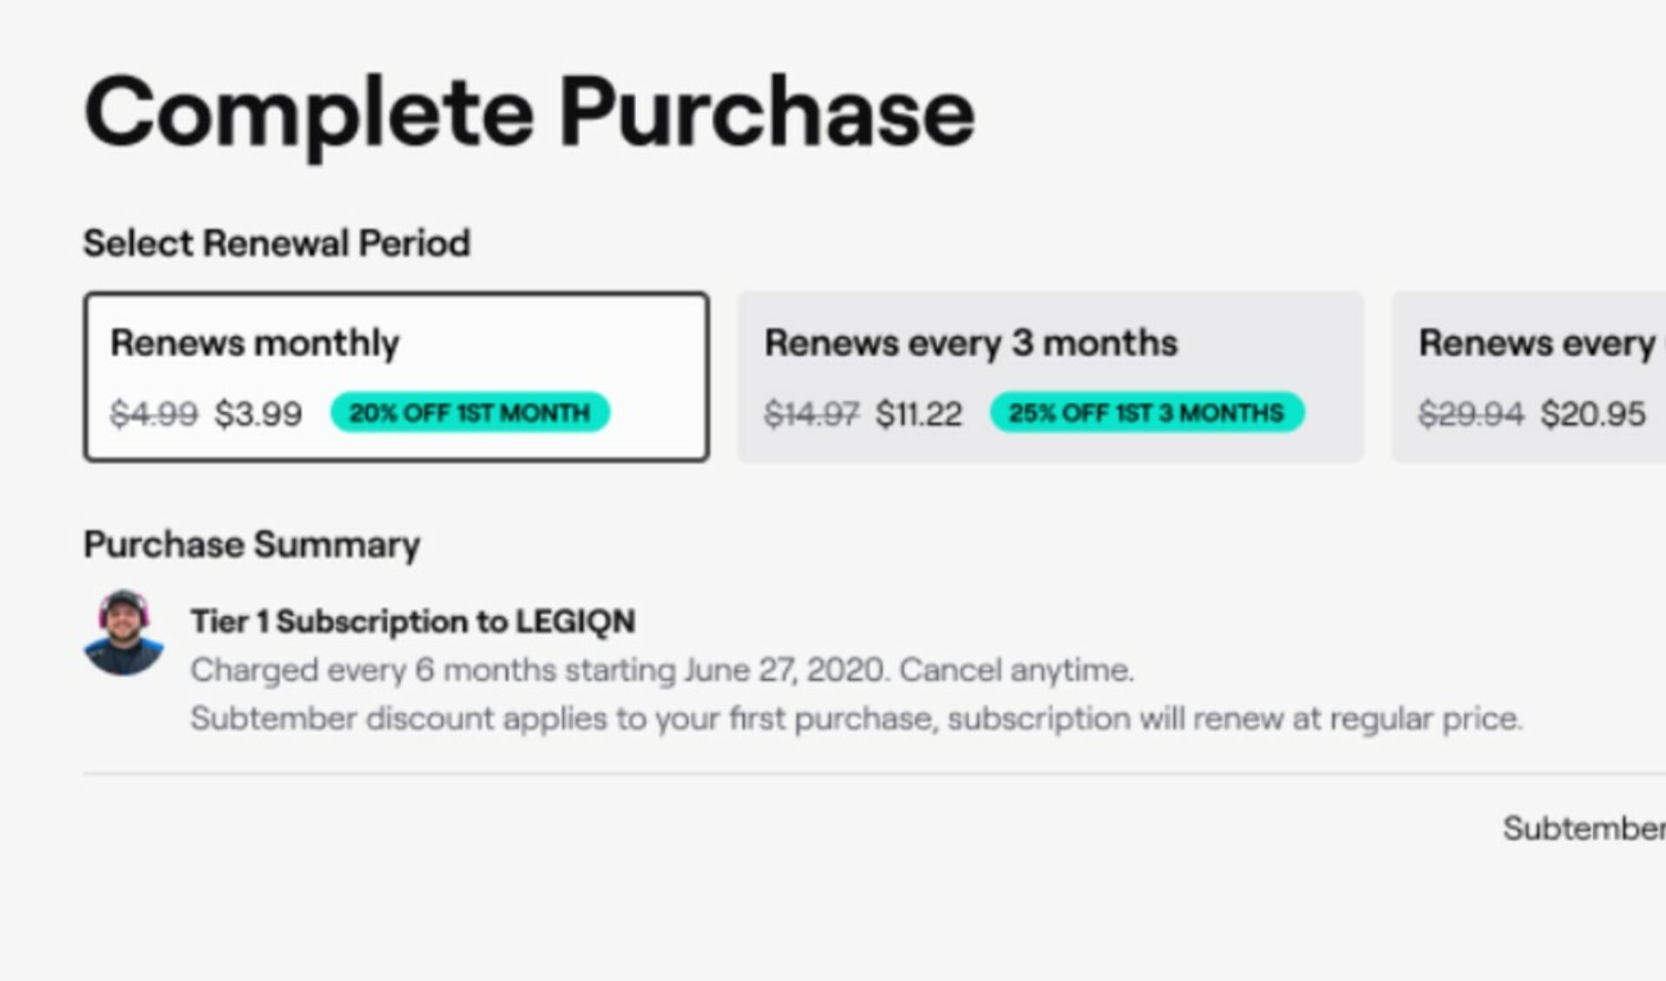Select the $11.22 three-month price

coord(919,414)
